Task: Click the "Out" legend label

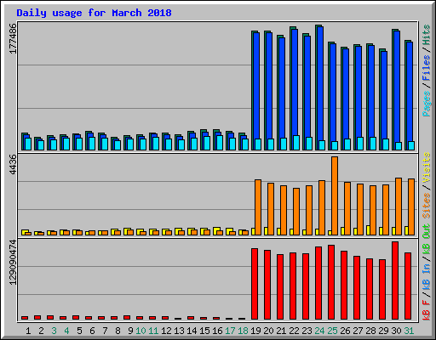Action: (426, 231)
